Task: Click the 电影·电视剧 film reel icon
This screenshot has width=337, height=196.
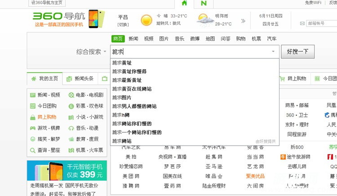Action: [x=71, y=95]
